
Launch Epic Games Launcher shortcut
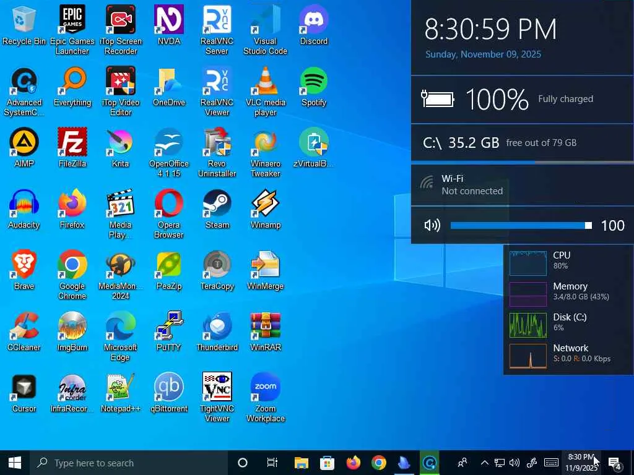point(72,30)
